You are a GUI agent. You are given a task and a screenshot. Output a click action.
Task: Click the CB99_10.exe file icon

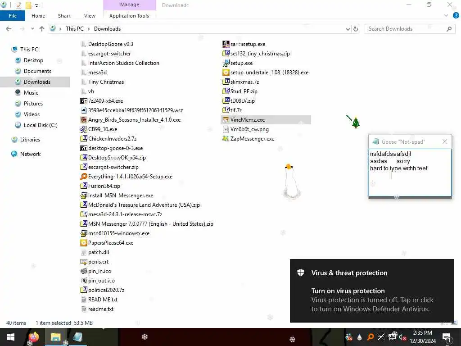click(x=83, y=129)
